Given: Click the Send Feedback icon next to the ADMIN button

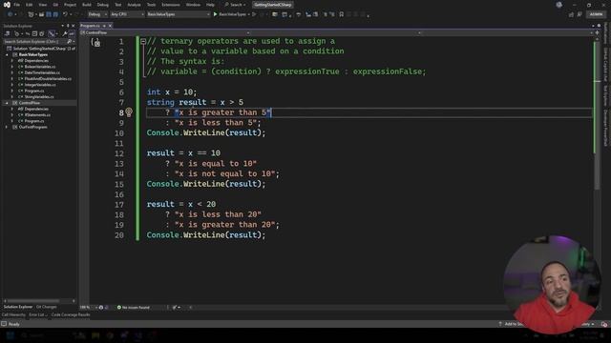Looking at the screenshot, I should click(x=579, y=14).
